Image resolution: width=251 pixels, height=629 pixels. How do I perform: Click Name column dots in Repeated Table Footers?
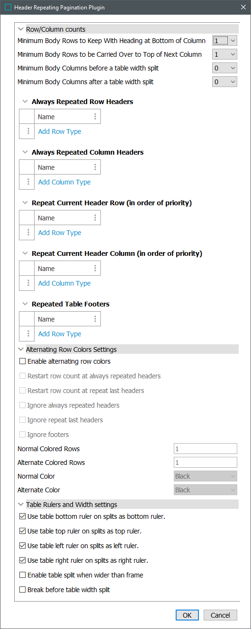click(x=95, y=319)
